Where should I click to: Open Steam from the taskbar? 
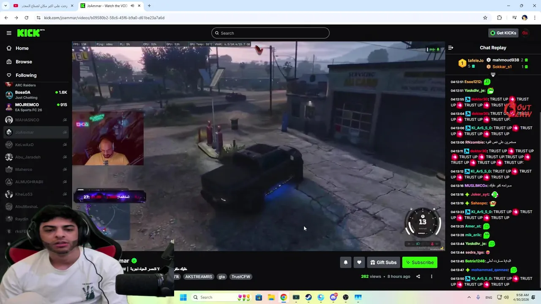tap(309, 297)
